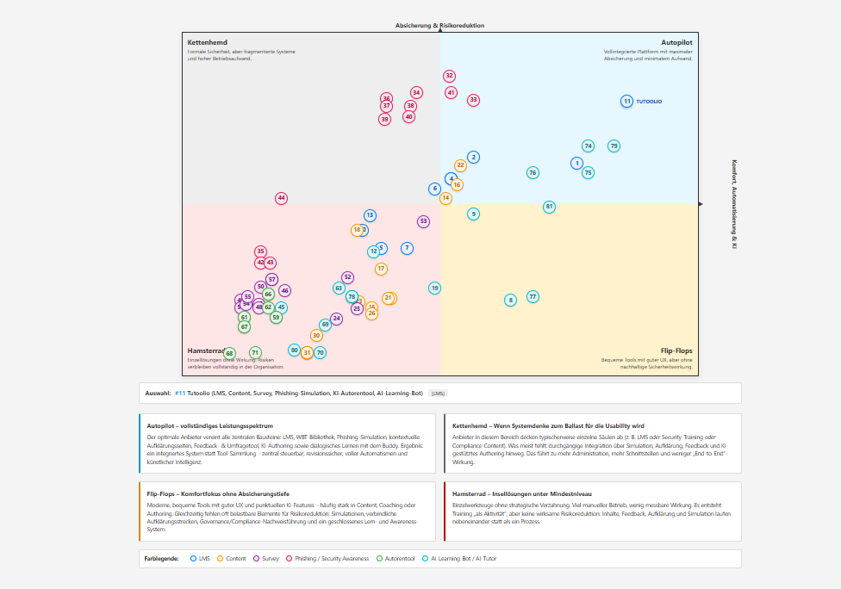Click the green bubble numbered 71

point(255,353)
